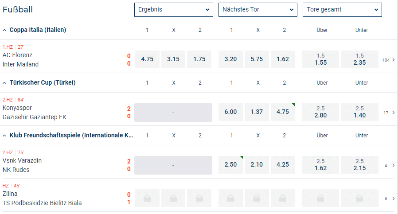Choose Unter 2.5 at 1.40 for Konyaspor
The image size is (398, 214).
pyautogui.click(x=359, y=112)
